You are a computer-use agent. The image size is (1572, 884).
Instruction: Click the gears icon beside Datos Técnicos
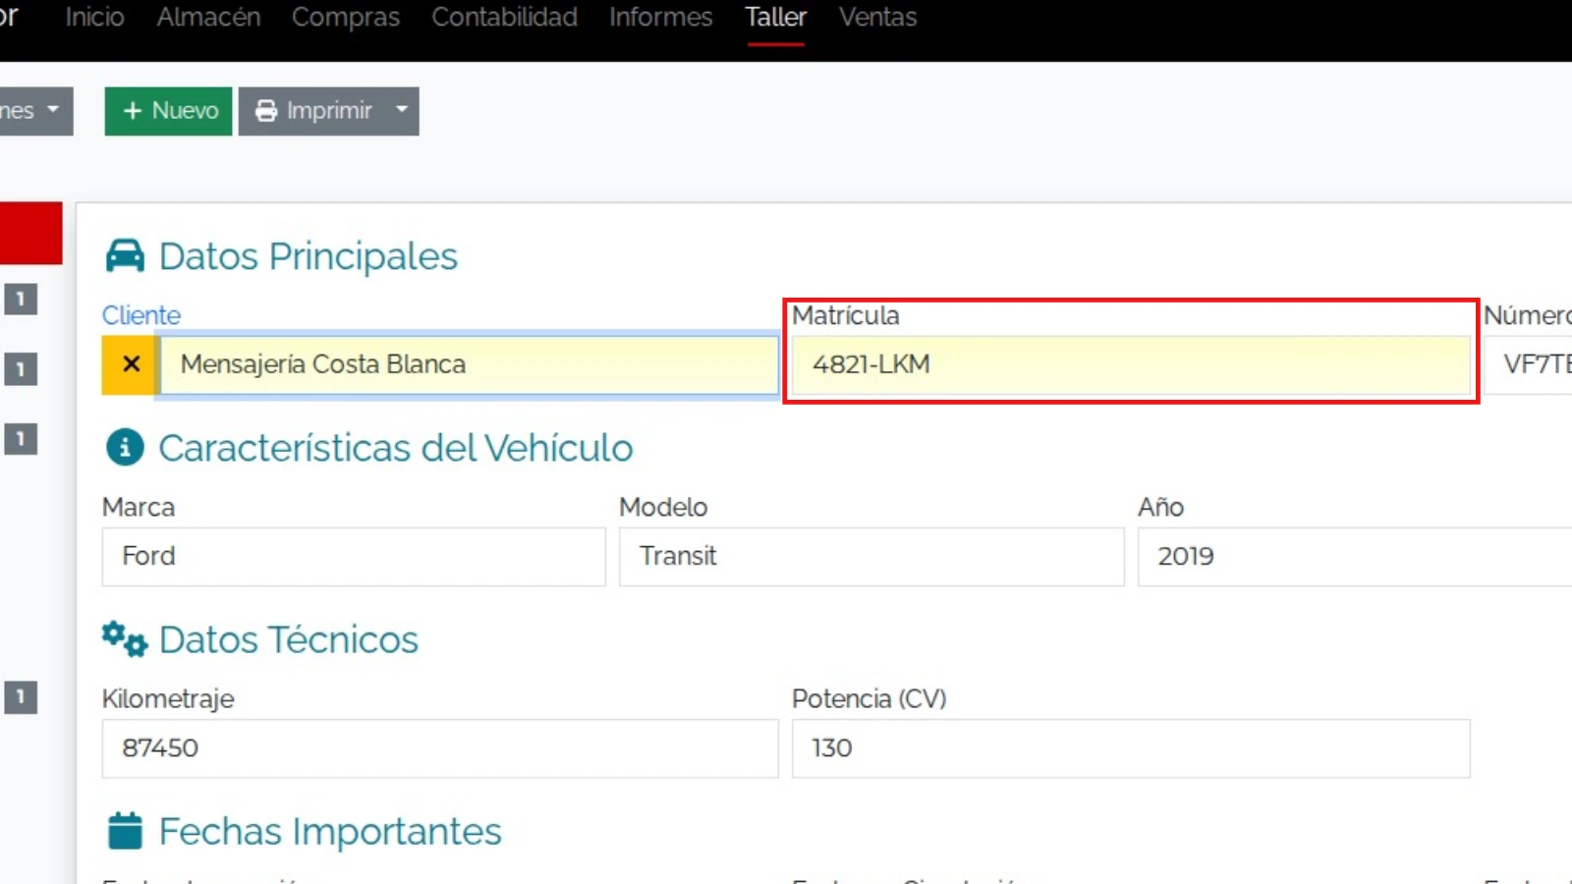125,639
